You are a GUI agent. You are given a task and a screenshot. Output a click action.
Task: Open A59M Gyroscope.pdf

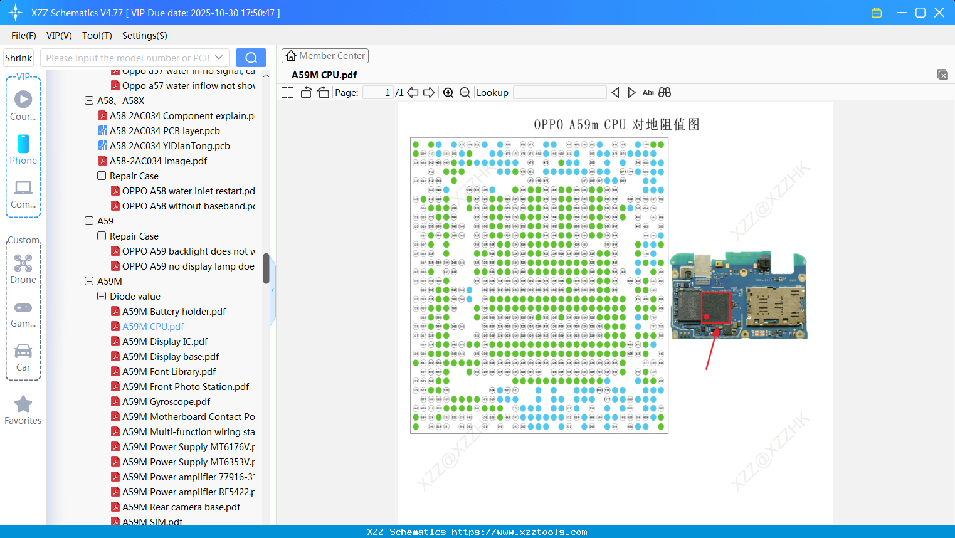161,401
